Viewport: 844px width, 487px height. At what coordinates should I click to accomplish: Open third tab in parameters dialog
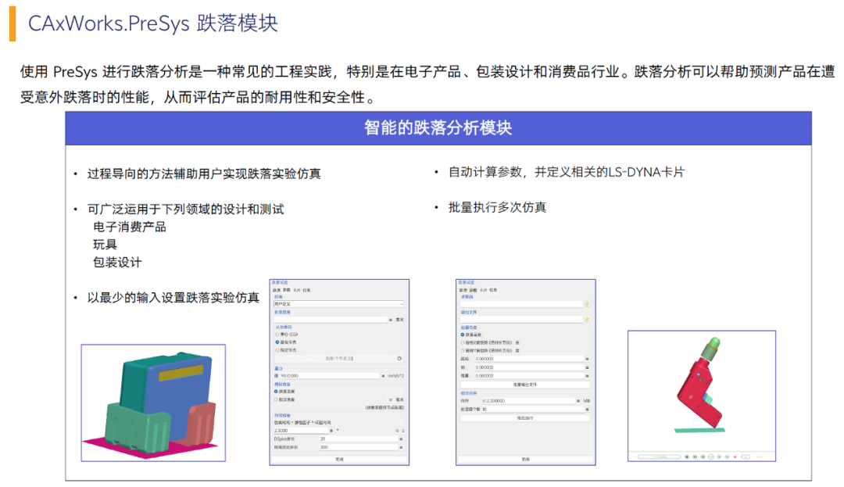(x=297, y=290)
